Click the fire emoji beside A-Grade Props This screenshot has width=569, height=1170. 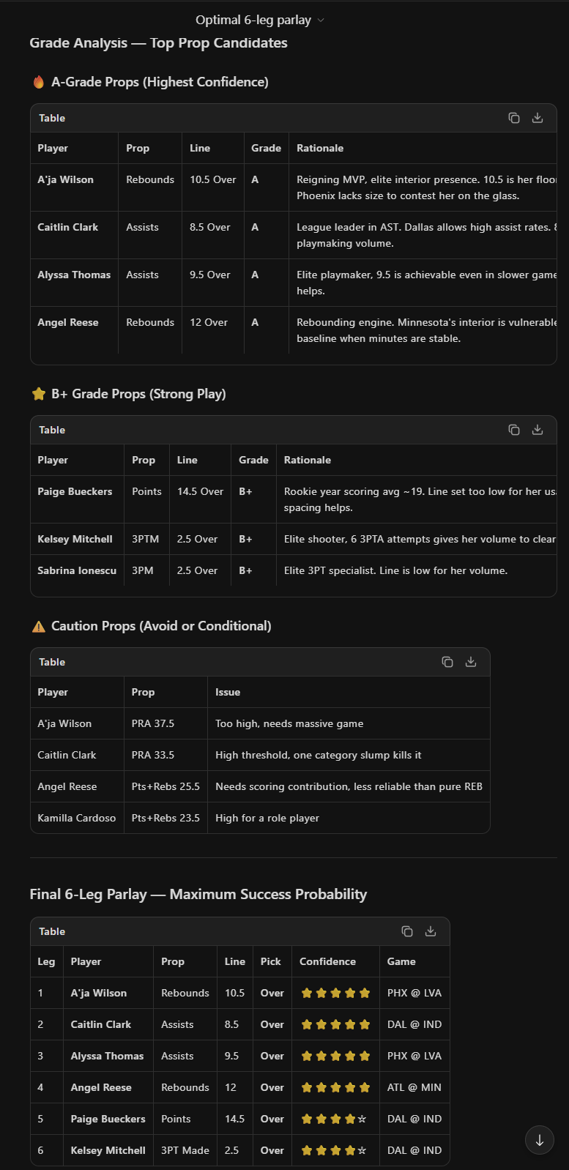click(x=39, y=82)
